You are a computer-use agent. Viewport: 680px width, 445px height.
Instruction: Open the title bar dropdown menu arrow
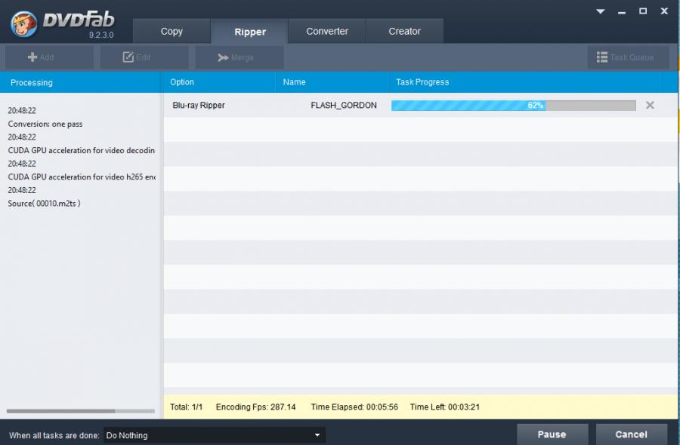600,11
